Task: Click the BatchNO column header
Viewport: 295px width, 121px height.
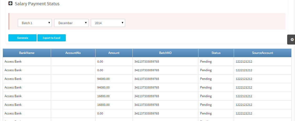Action: tap(165, 53)
